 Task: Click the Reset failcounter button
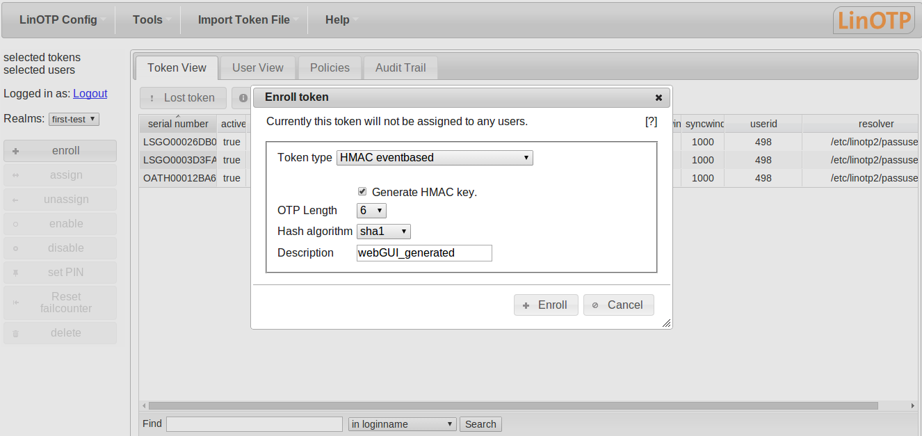coord(60,302)
